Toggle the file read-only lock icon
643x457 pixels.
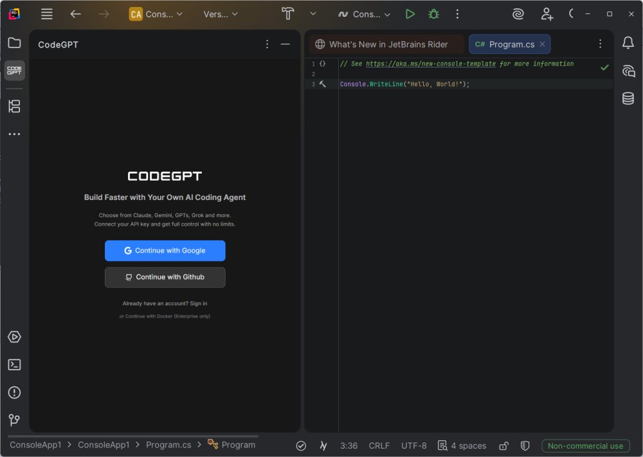(x=503, y=446)
